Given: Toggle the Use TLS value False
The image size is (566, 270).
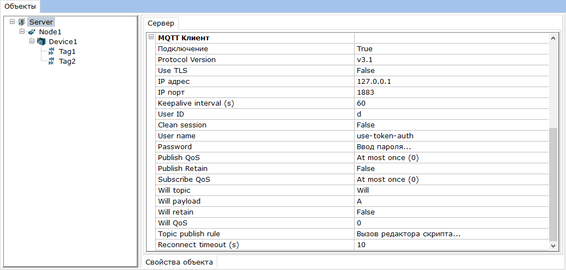Looking at the screenshot, I should point(366,71).
